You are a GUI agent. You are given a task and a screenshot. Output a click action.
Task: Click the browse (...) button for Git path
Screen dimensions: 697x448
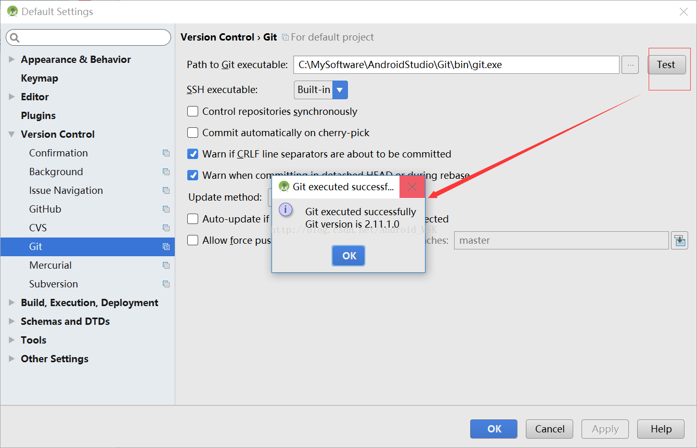(x=630, y=65)
